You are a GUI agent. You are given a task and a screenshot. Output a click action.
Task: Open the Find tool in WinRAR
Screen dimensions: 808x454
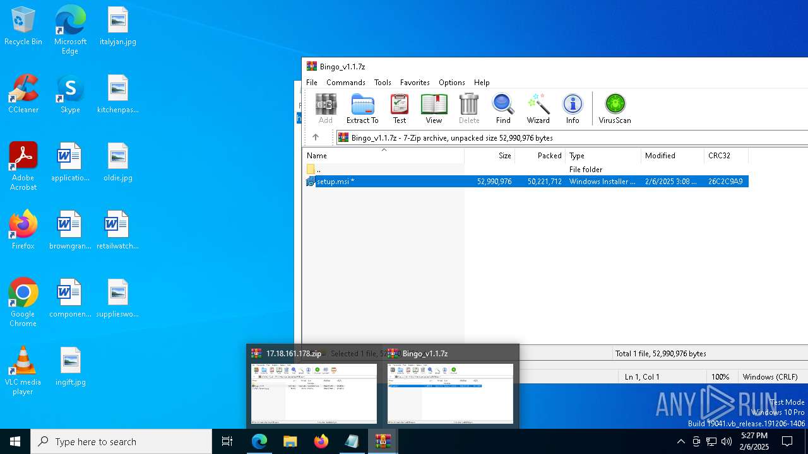pyautogui.click(x=503, y=108)
